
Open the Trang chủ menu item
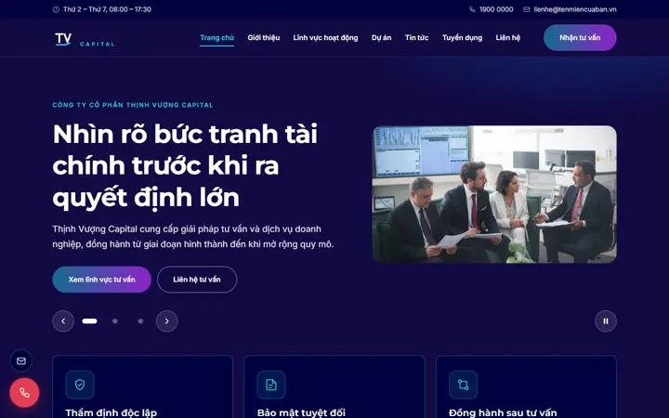[x=216, y=37]
